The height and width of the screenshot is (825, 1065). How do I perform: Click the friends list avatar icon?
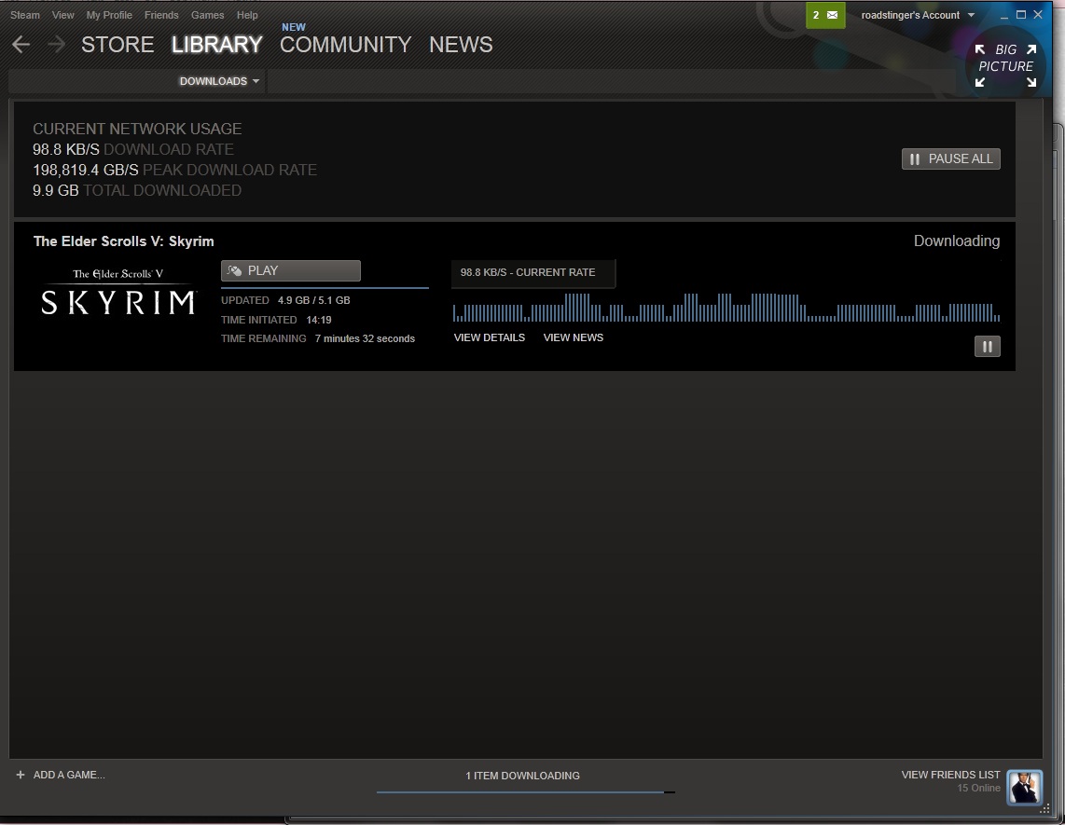pos(1024,787)
